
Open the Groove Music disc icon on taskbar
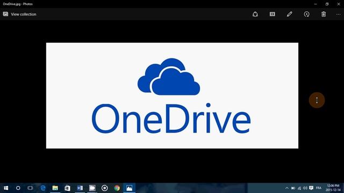click(104, 188)
